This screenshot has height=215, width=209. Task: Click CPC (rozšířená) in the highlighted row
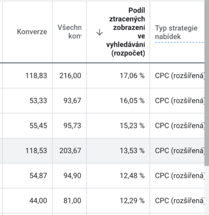tap(180, 151)
